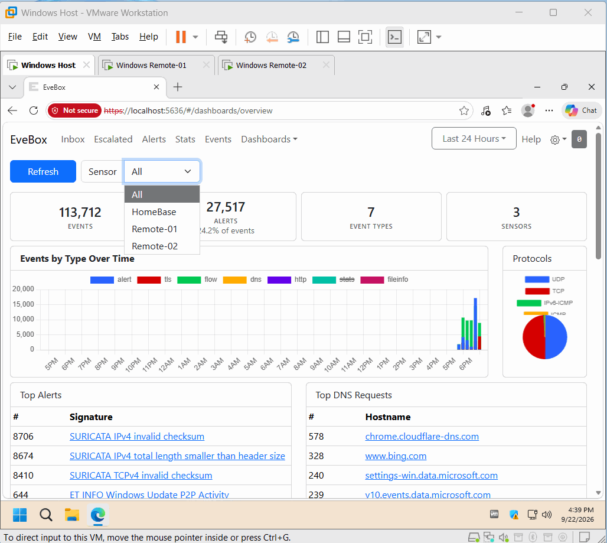Open the Stats page

(x=185, y=139)
